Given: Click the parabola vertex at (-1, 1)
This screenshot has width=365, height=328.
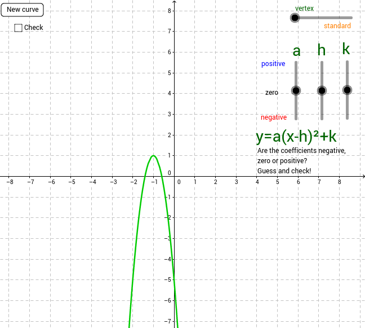Looking at the screenshot, I should click(x=153, y=156).
